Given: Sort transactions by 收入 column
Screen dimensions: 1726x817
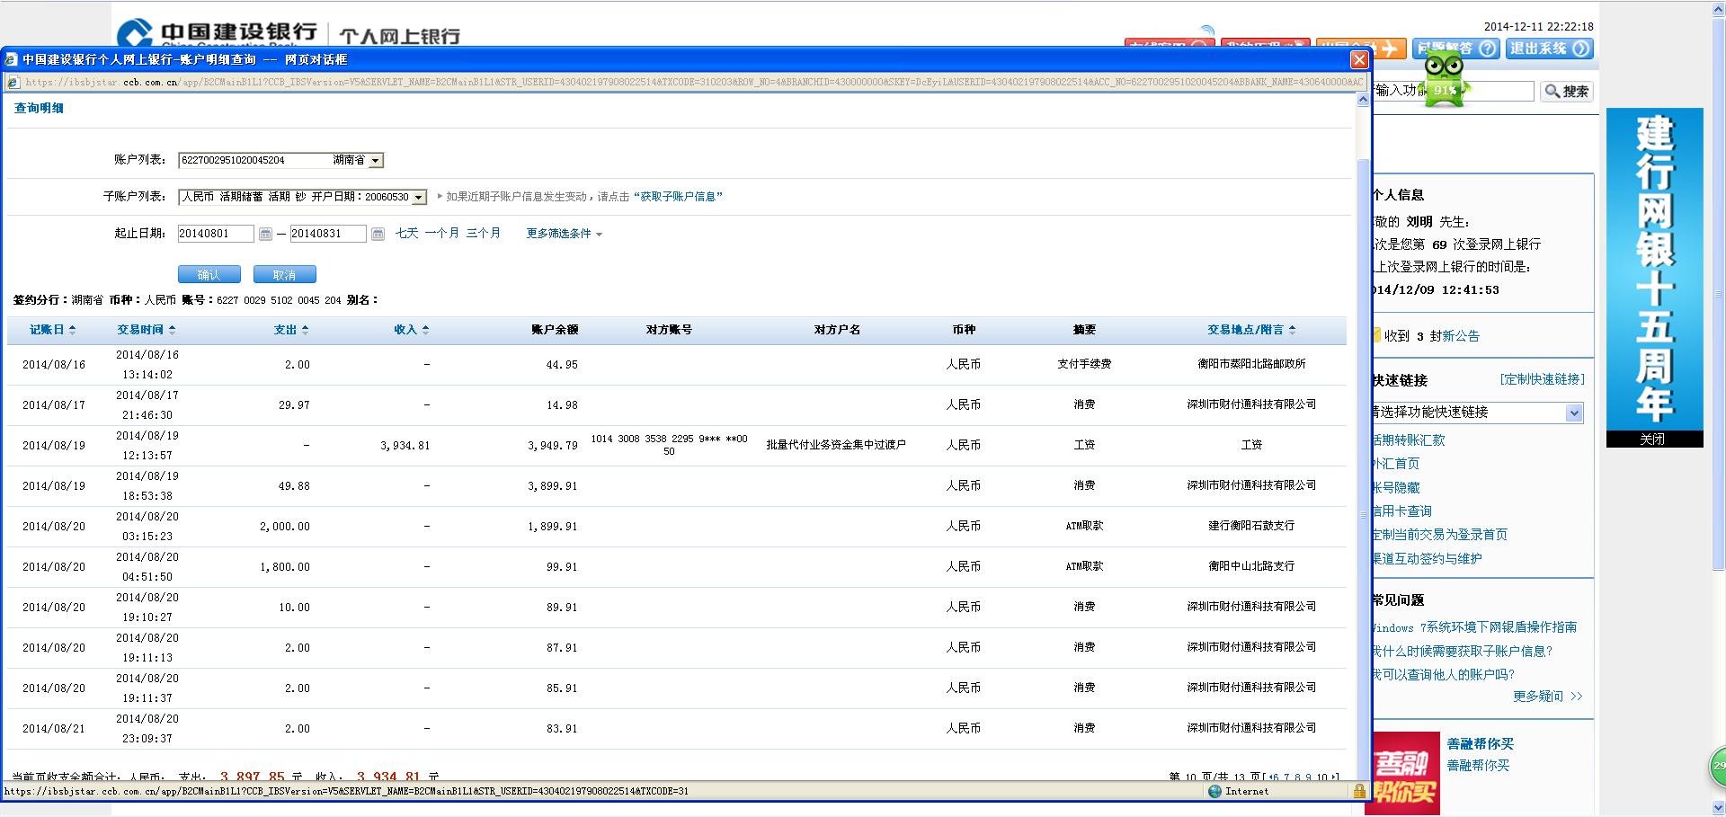Looking at the screenshot, I should coord(411,330).
